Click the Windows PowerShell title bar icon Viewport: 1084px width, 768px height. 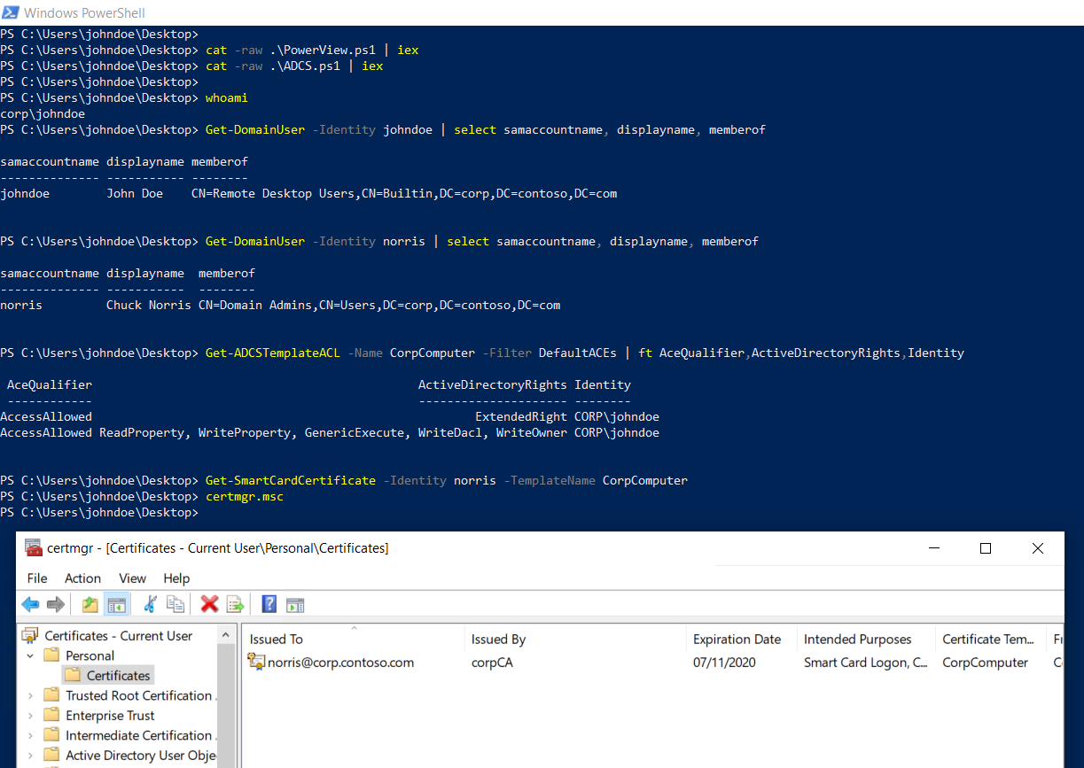(x=11, y=12)
